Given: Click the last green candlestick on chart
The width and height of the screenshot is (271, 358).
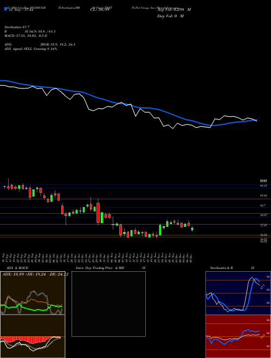Looking at the screenshot, I should (192, 229).
